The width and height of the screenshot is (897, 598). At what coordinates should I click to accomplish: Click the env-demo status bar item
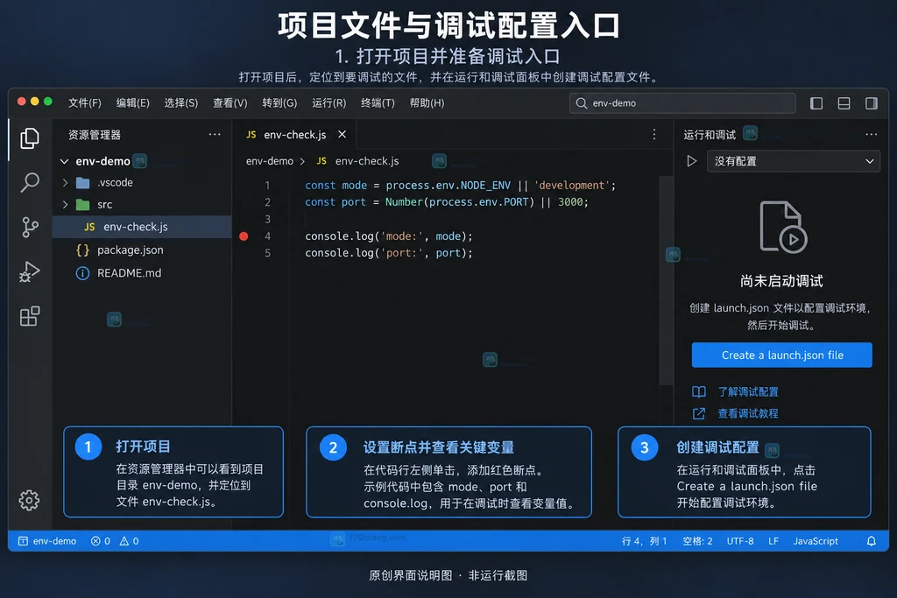(47, 541)
